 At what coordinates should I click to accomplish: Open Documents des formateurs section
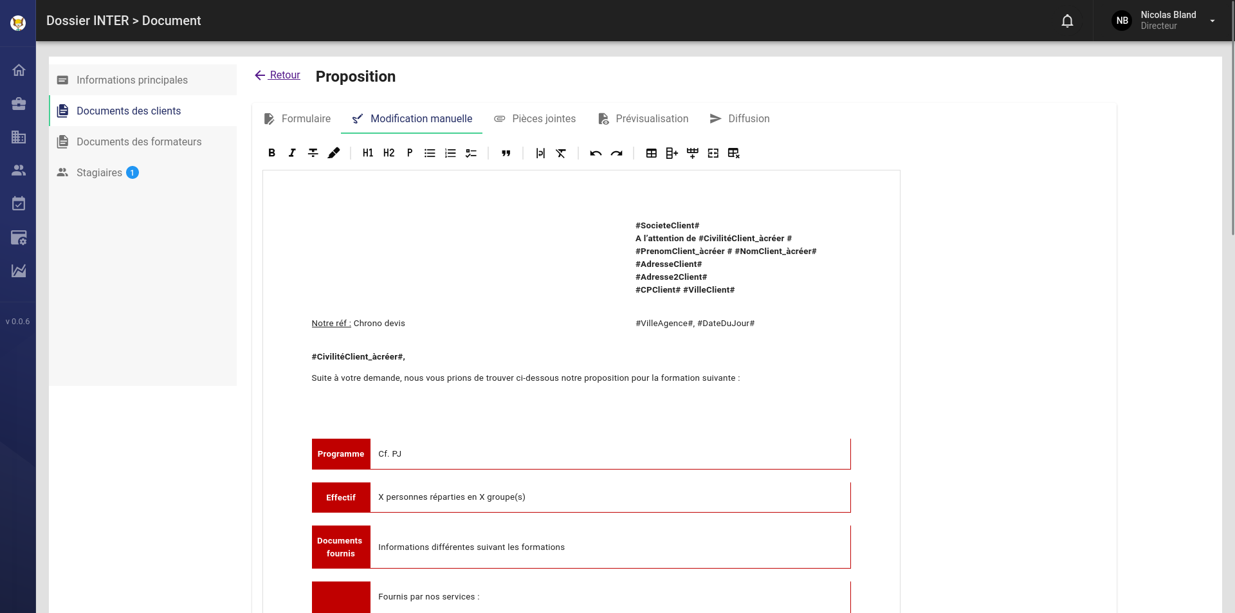click(x=139, y=142)
